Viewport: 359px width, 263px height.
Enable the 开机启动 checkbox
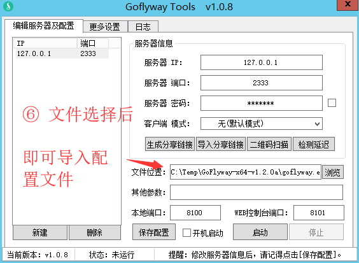(187, 233)
